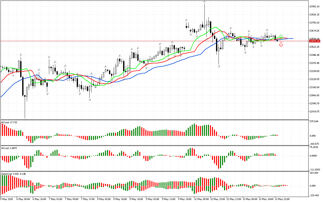Select the AOcust 17.715 indicator label

pos(9,122)
